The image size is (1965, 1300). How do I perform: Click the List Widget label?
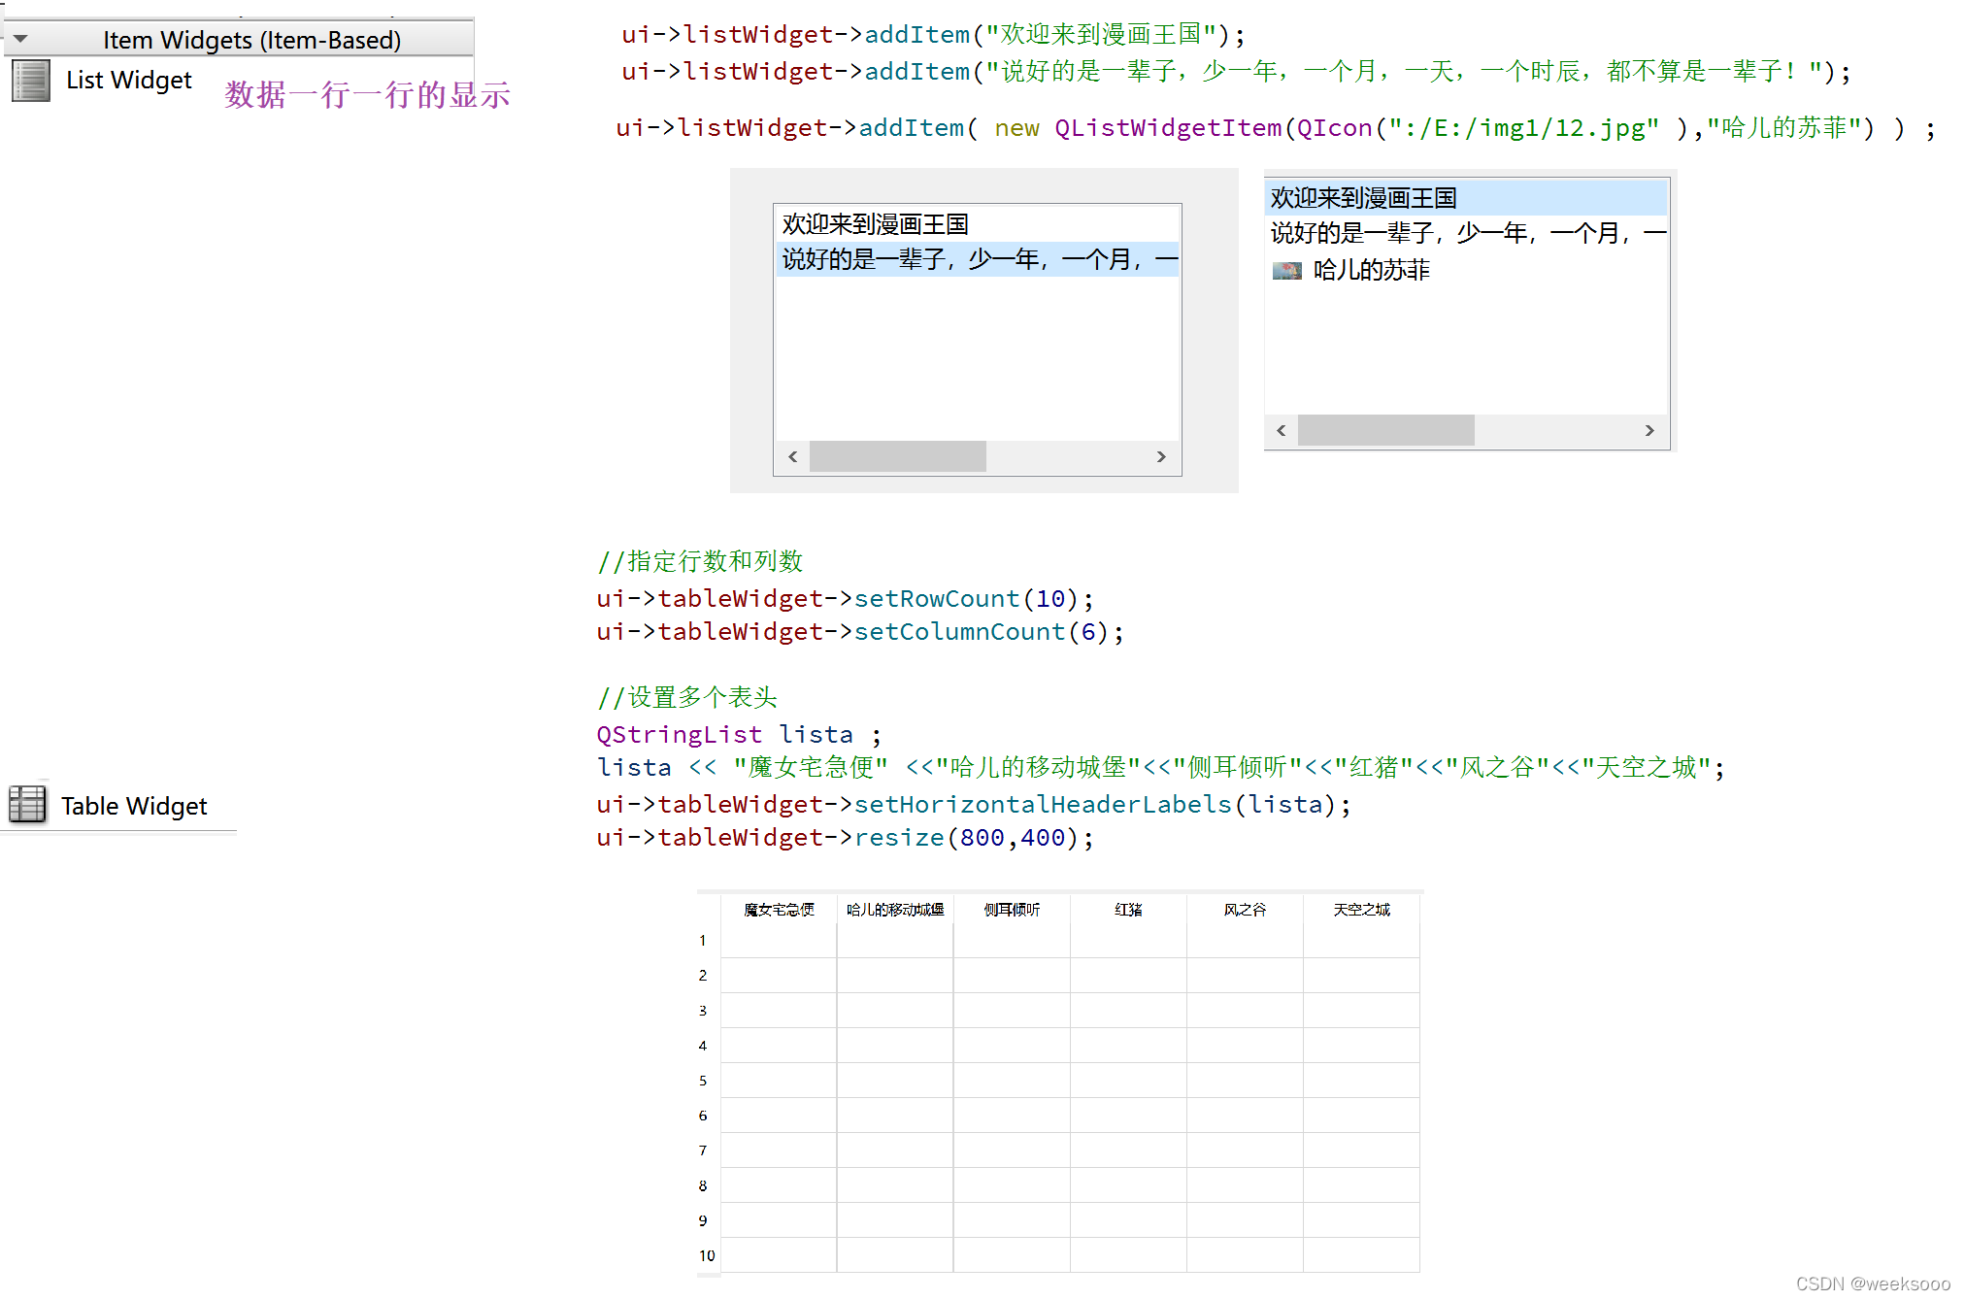(x=129, y=81)
